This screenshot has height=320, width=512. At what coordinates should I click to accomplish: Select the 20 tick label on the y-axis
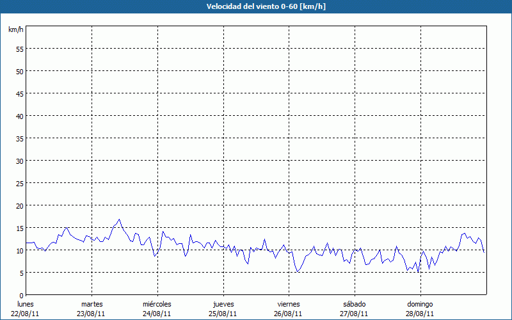click(20, 205)
